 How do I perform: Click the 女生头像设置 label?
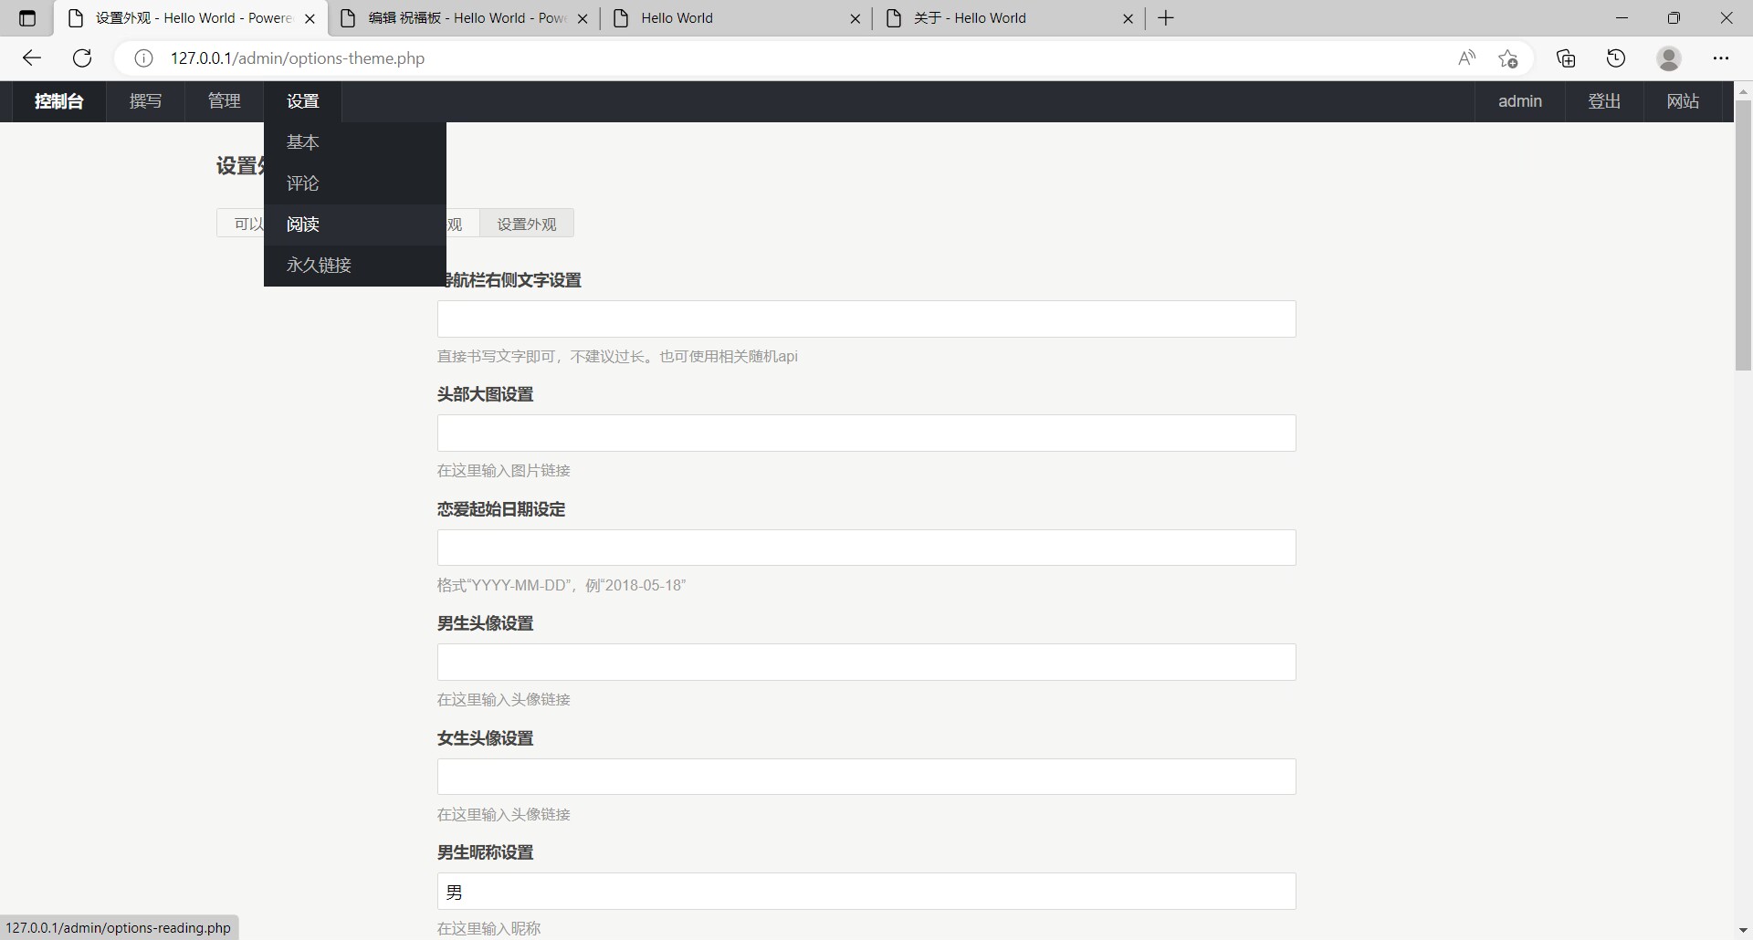pyautogui.click(x=485, y=738)
